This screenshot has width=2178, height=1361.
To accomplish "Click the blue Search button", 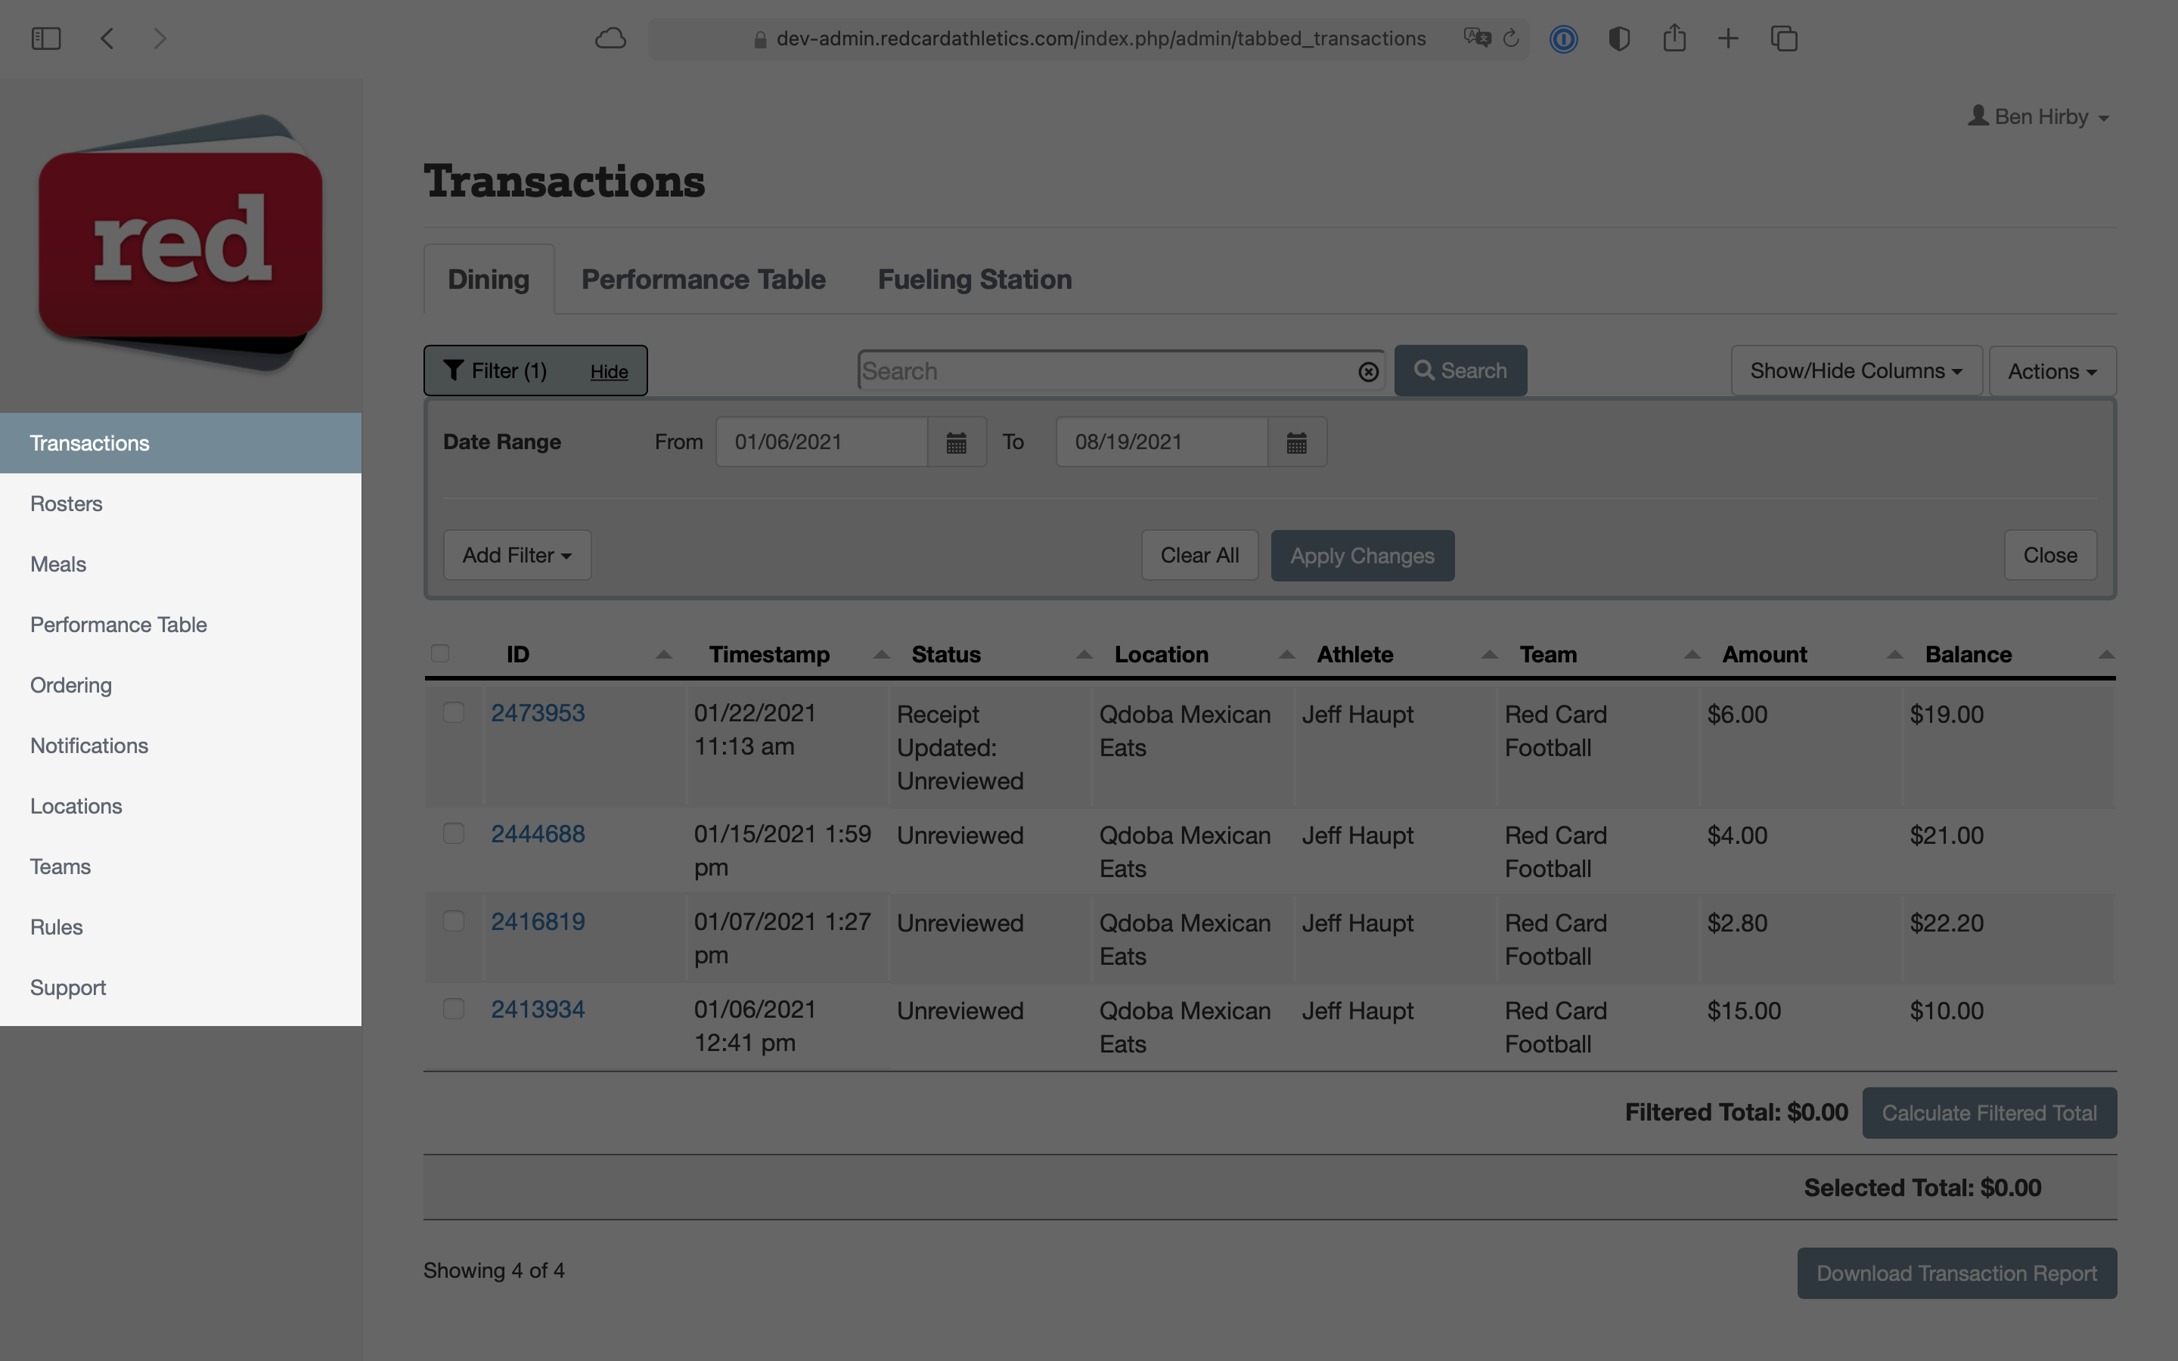I will (1460, 370).
